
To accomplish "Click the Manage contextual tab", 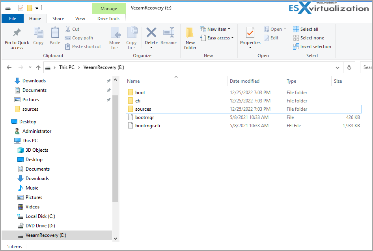I will [109, 9].
